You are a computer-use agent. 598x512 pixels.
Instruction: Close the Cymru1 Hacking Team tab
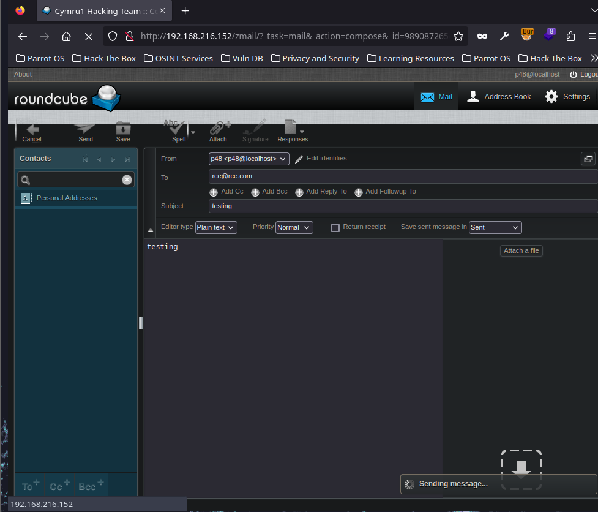pos(162,10)
